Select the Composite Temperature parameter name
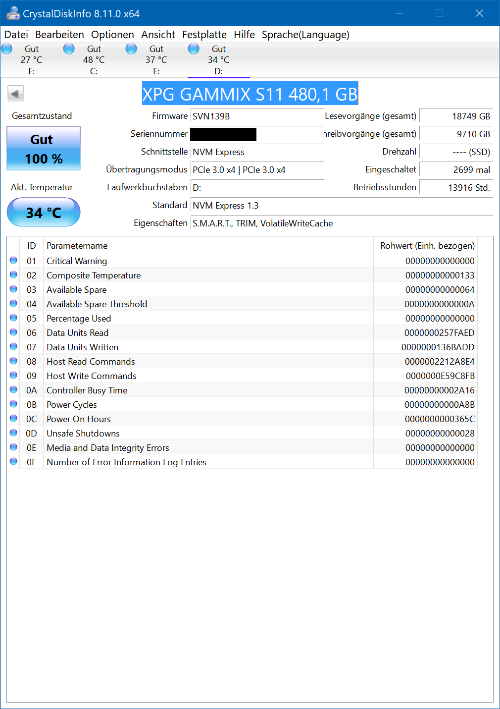Image resolution: width=500 pixels, height=709 pixels. [94, 275]
